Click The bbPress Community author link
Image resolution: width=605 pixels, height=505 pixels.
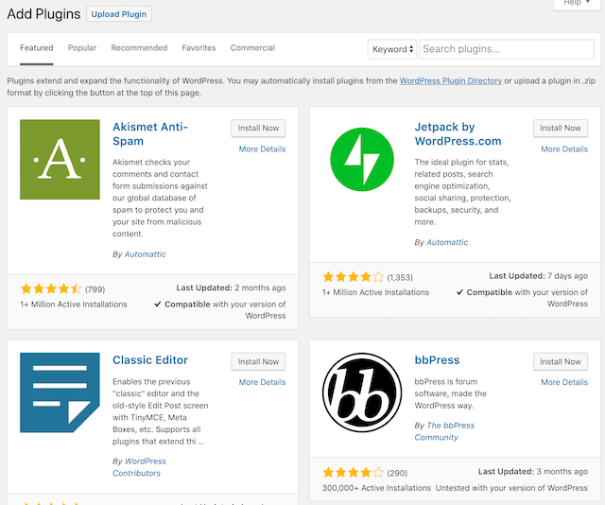point(444,431)
